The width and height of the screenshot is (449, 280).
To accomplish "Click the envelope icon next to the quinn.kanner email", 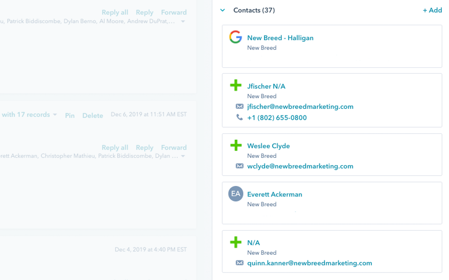I will pos(239,263).
